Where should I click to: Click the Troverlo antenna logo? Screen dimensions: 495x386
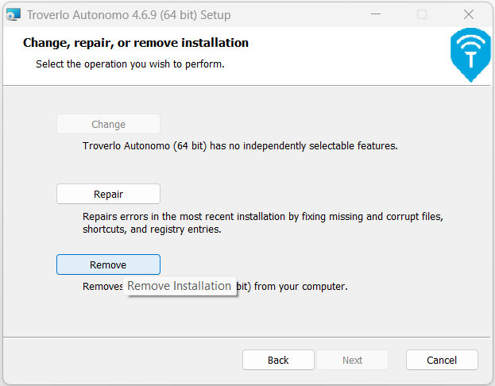point(470,56)
